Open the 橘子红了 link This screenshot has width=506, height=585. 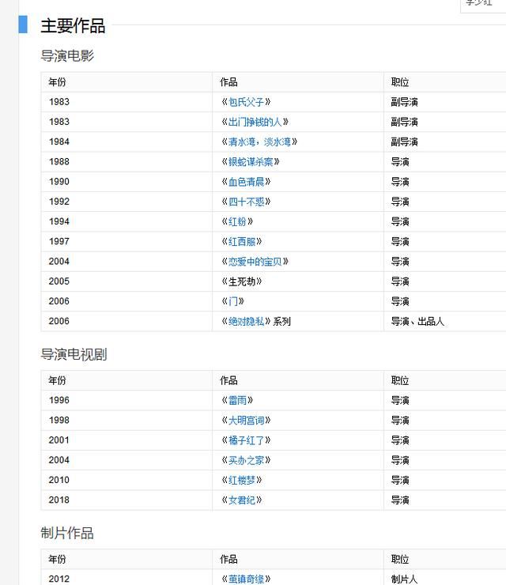point(246,440)
